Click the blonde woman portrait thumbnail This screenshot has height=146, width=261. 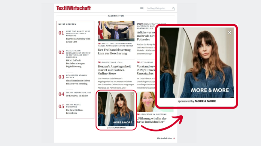[146, 102]
